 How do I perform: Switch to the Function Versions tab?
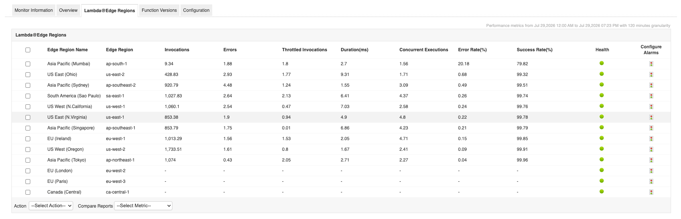[159, 10]
